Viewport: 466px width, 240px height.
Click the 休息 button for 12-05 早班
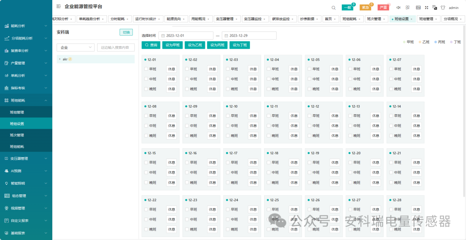pyautogui.click(x=335, y=69)
